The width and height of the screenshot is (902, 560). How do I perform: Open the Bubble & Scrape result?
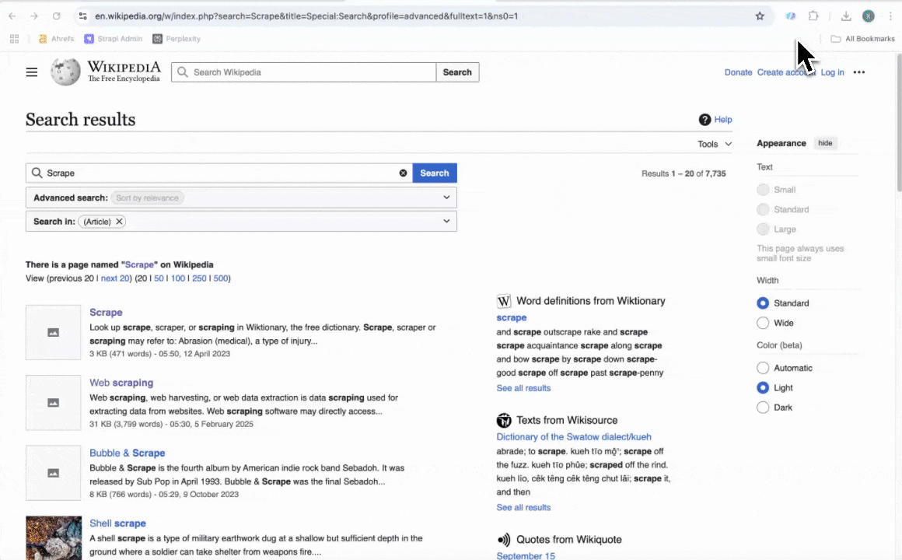127,453
